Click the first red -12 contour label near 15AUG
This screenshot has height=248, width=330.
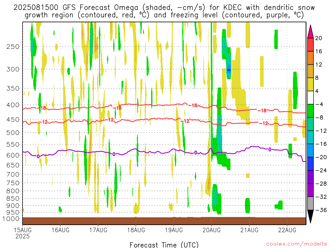44,122
